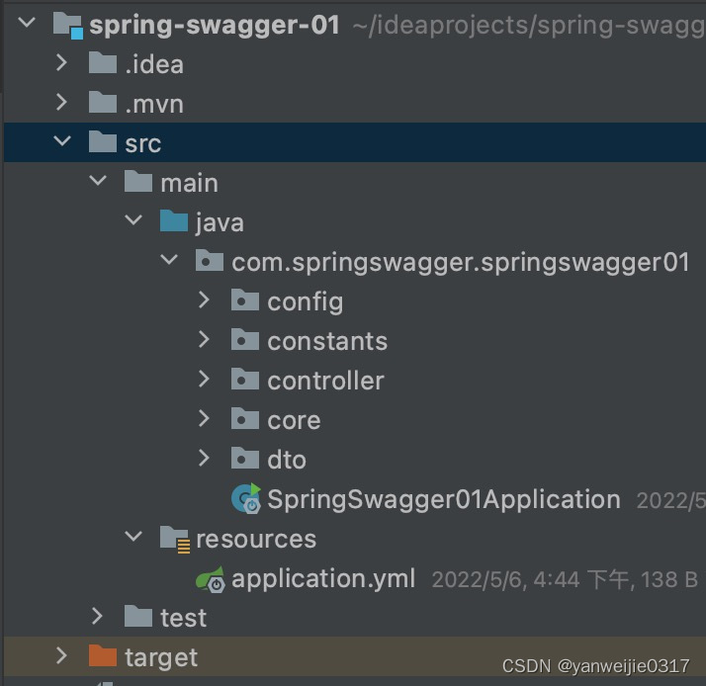Click the spring-swagger-01 project module icon
This screenshot has height=686, width=706.
(x=67, y=26)
